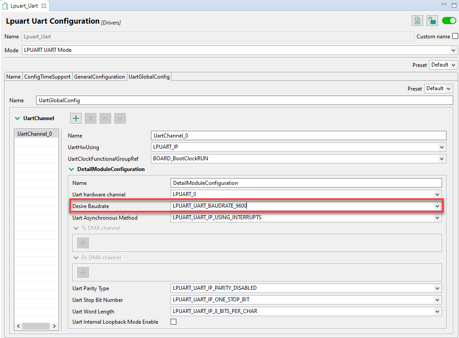The width and height of the screenshot is (459, 338).
Task: Move UartChannel_0 up using the up-arrow icon
Action: click(105, 118)
